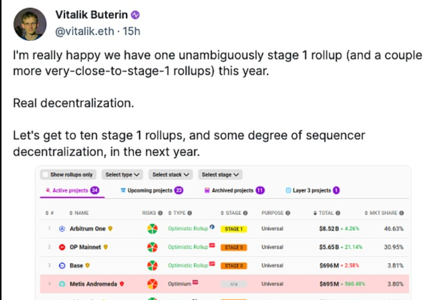Expand the Select stack dropdown
The image size is (444, 300).
(x=170, y=175)
